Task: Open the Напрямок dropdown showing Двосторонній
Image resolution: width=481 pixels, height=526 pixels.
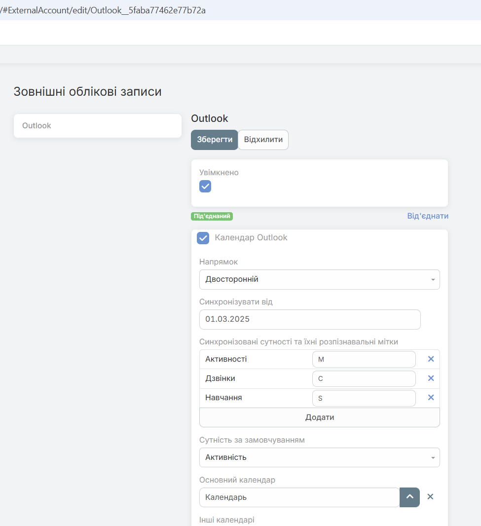Action: pyautogui.click(x=319, y=279)
